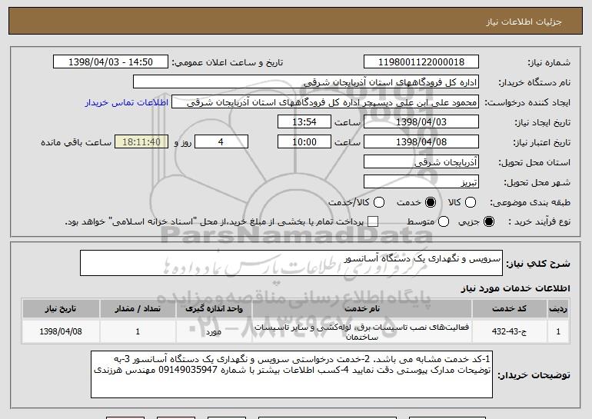592x419 pixels.
Task: Click the طبقه بندی موضوعی label
Action: [530, 202]
